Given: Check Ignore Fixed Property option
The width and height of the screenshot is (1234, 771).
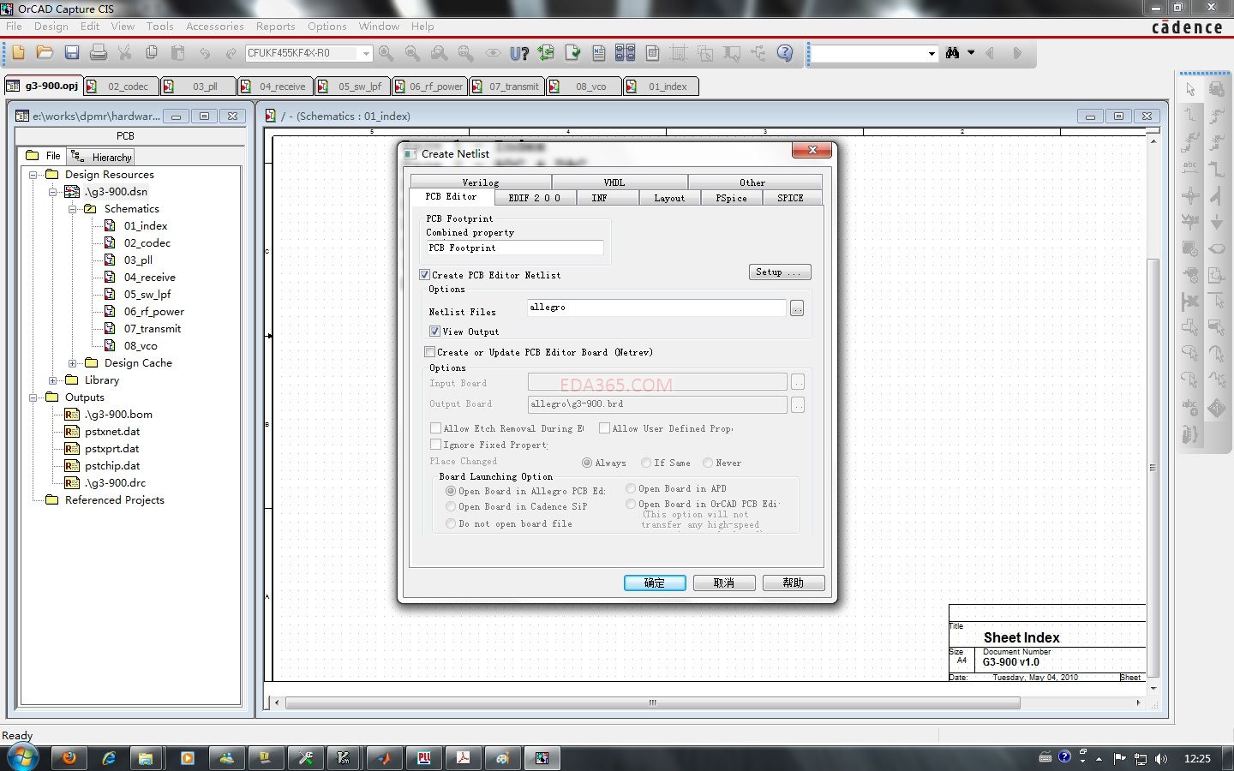Looking at the screenshot, I should click(435, 445).
